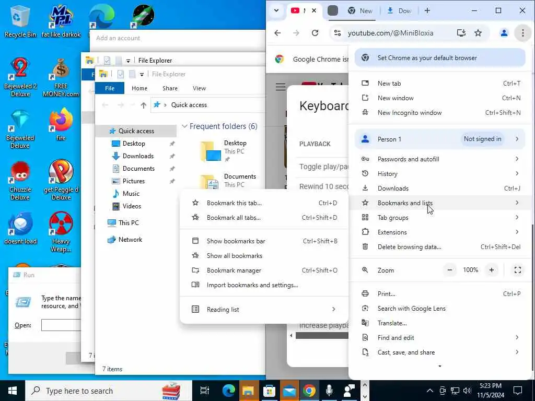Go up one folder in File Explorer
The width and height of the screenshot is (535, 401).
[144, 105]
